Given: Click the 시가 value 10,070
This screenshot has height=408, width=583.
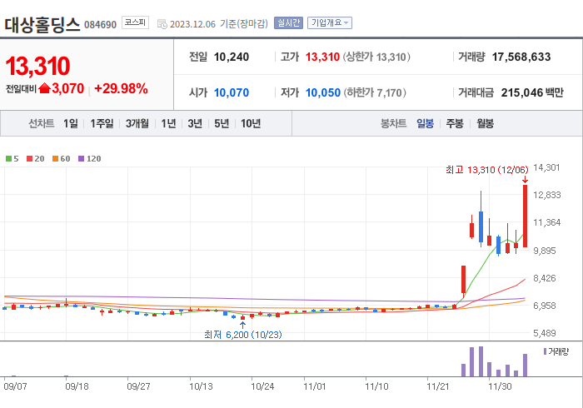Looking at the screenshot, I should [x=232, y=92].
